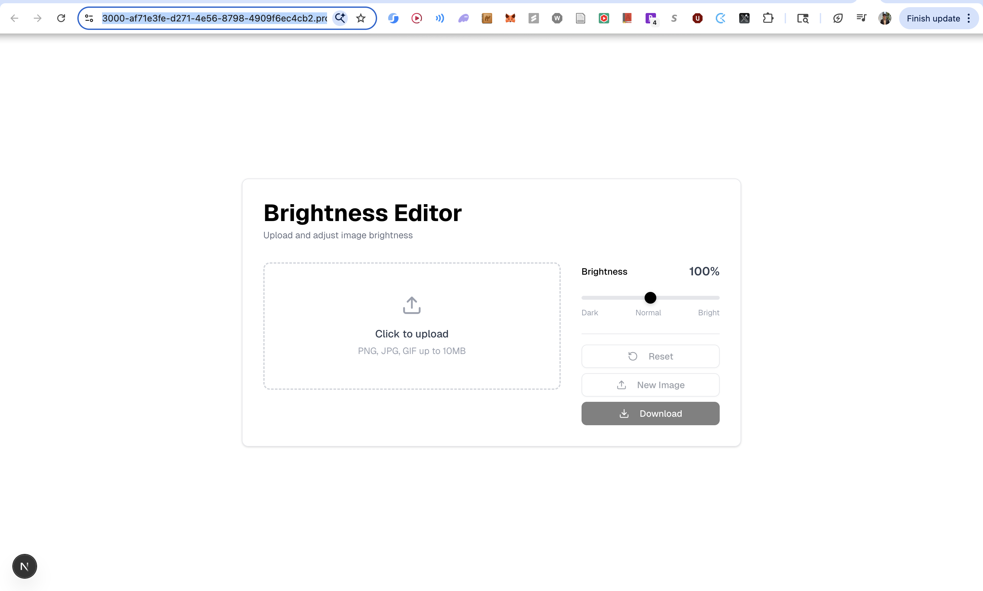Open the Phantom ghost extension

pyautogui.click(x=464, y=18)
